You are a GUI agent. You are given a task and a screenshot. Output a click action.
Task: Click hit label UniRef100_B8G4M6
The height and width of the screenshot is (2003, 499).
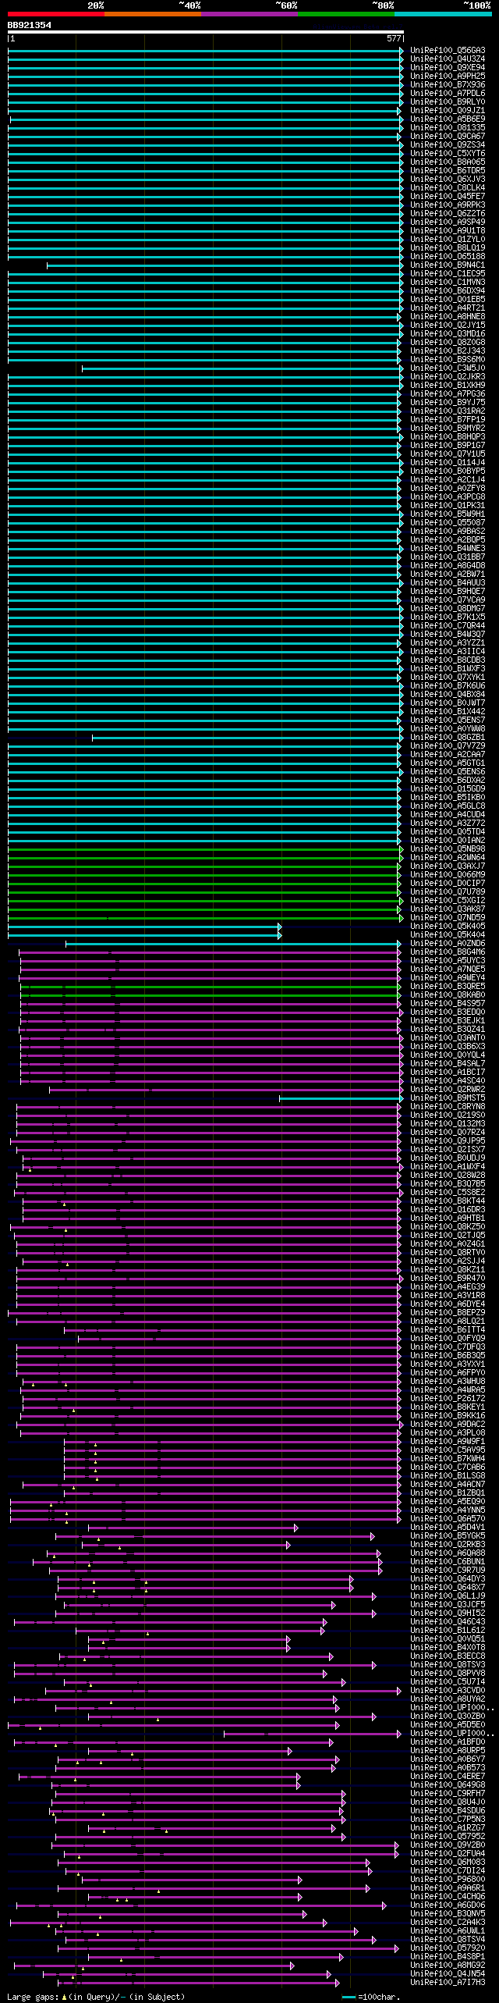pyautogui.click(x=448, y=952)
